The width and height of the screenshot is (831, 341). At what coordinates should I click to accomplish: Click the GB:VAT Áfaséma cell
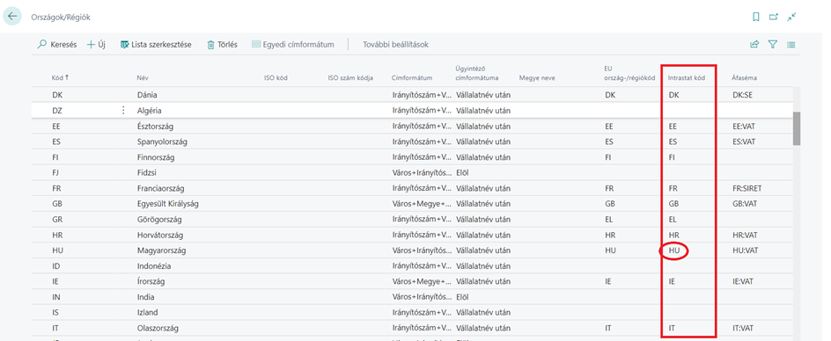point(745,204)
